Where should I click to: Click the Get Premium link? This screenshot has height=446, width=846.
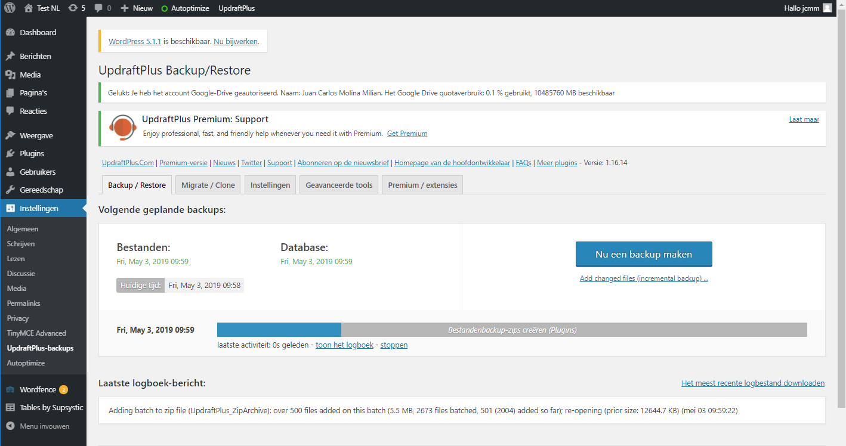407,134
